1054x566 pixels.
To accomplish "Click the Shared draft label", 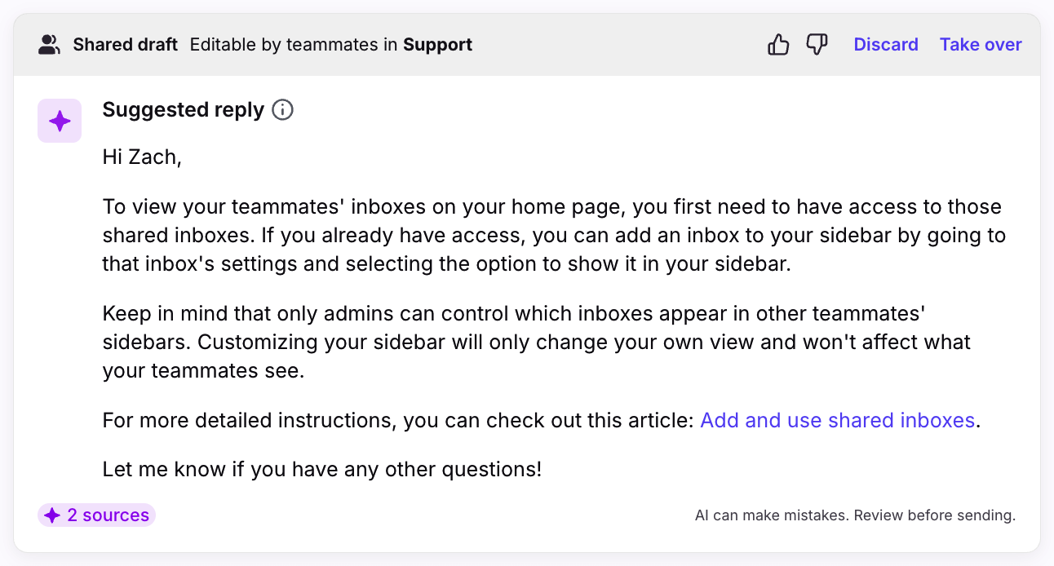I will [x=126, y=45].
